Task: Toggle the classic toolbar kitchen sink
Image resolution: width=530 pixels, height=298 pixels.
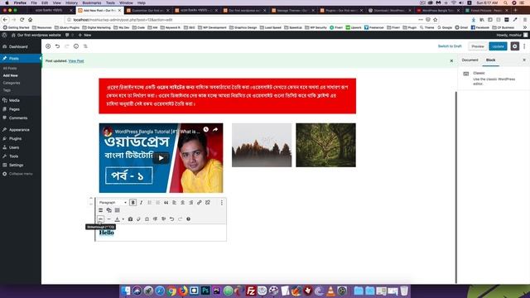Action: tap(118, 210)
